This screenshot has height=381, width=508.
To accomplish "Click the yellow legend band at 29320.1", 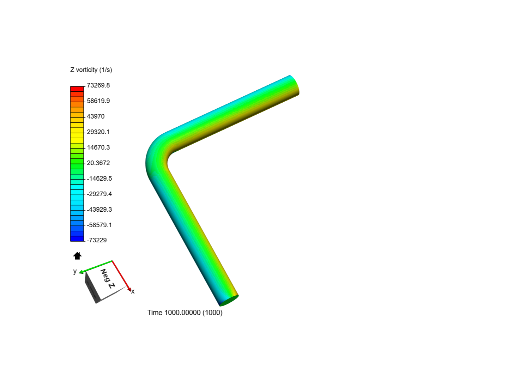I will point(77,133).
